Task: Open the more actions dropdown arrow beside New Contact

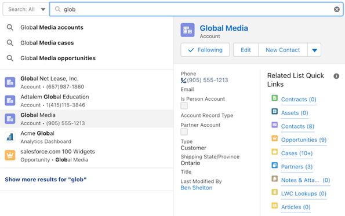Action: (314, 50)
